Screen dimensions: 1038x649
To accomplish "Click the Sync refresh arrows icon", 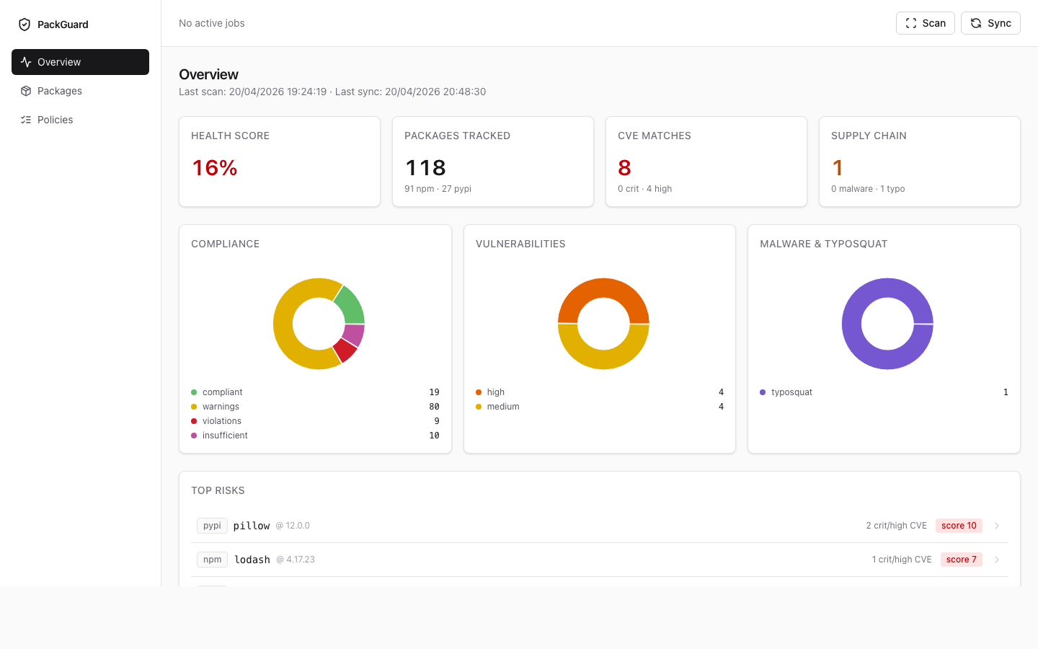I will tap(976, 23).
